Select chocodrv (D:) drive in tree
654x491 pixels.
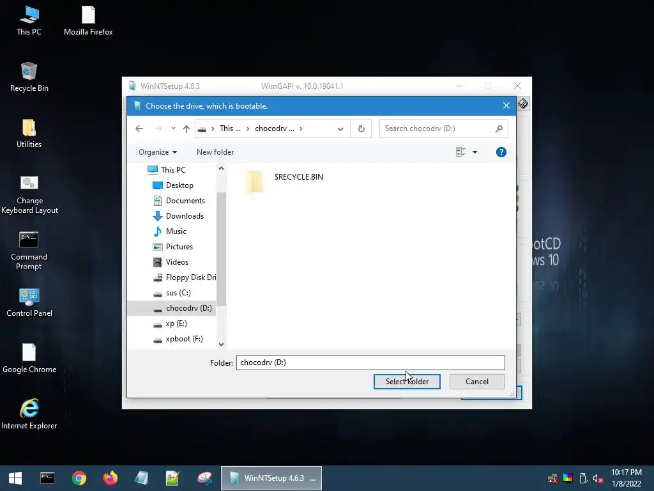172,308
